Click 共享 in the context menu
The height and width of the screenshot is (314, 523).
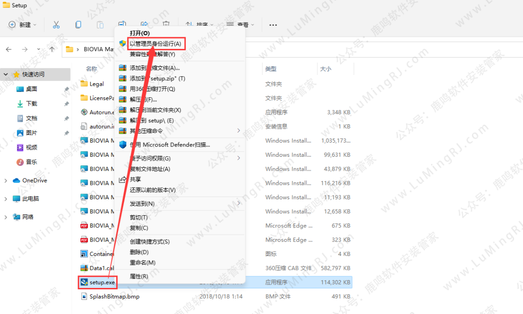pyautogui.click(x=135, y=179)
